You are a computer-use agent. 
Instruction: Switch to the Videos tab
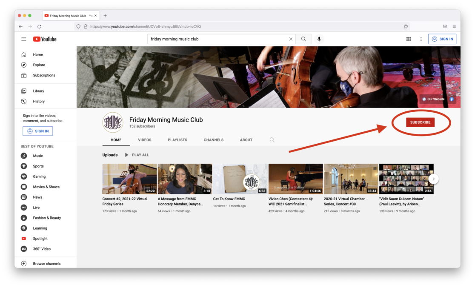[x=145, y=140]
